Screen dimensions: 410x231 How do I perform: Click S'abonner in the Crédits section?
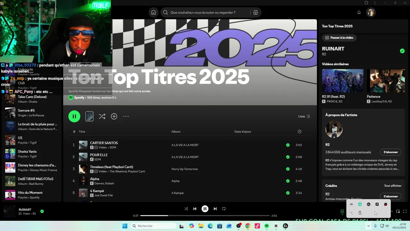tap(390, 196)
